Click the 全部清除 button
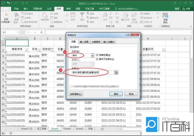194x136 pixels. click(76, 94)
